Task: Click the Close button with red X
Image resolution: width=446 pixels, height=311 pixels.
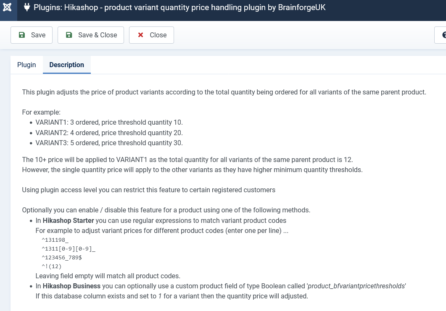Action: pos(151,35)
